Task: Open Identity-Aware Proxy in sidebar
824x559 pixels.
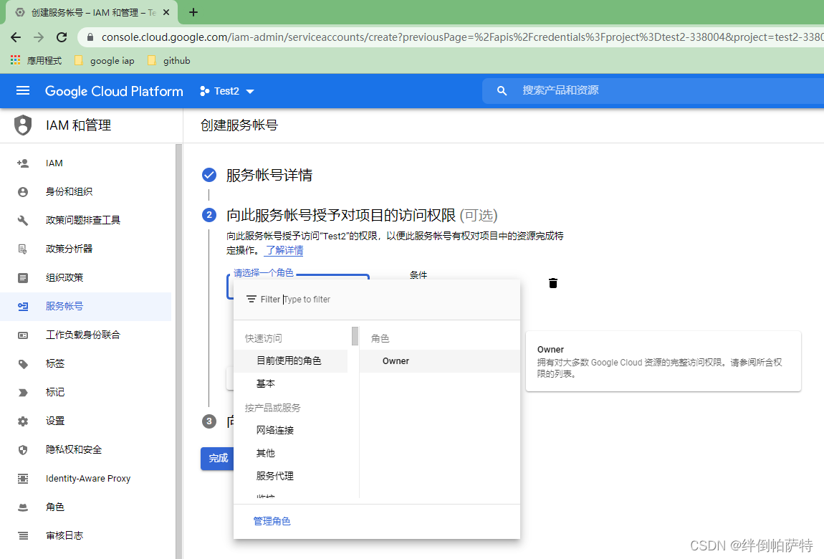Action: [86, 479]
